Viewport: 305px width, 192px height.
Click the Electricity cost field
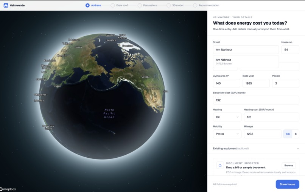pyautogui.click(x=256, y=100)
